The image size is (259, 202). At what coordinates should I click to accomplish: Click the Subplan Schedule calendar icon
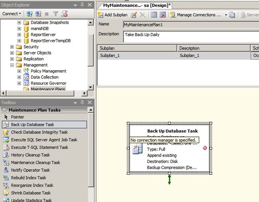tap(154, 15)
